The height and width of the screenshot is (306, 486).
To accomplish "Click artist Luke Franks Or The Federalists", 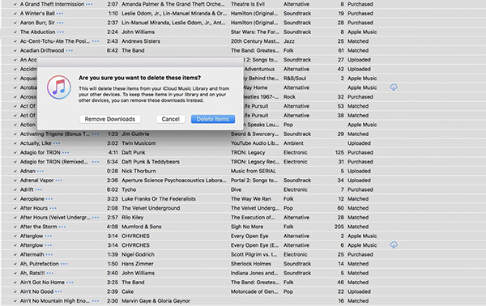I will point(159,199).
